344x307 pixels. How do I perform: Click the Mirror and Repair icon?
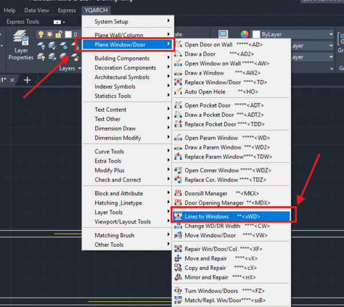(178, 277)
